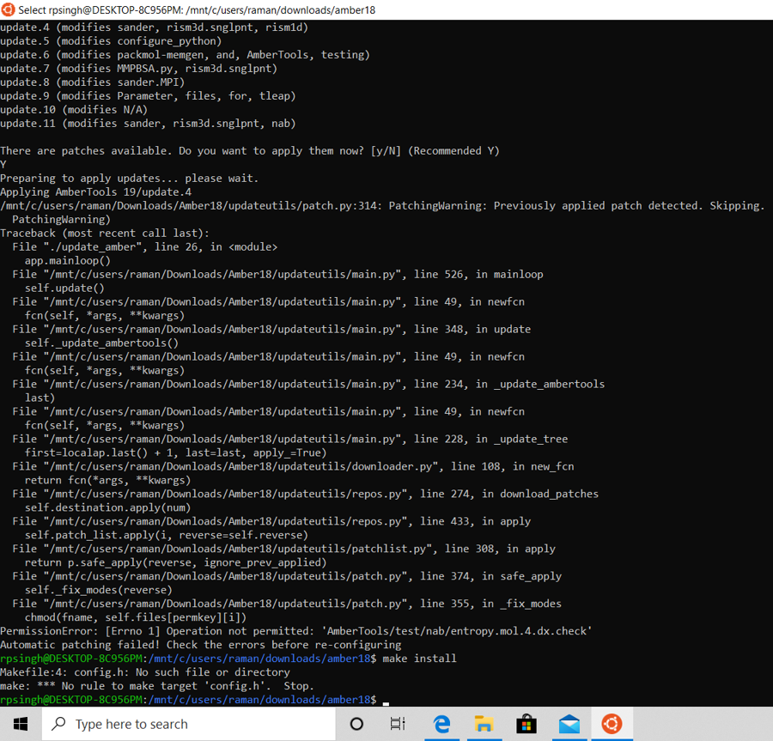Click the Ubuntu icon in the taskbar
773x741 pixels.
click(x=612, y=724)
